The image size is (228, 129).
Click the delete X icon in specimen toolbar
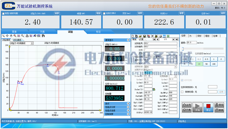coord(153,36)
